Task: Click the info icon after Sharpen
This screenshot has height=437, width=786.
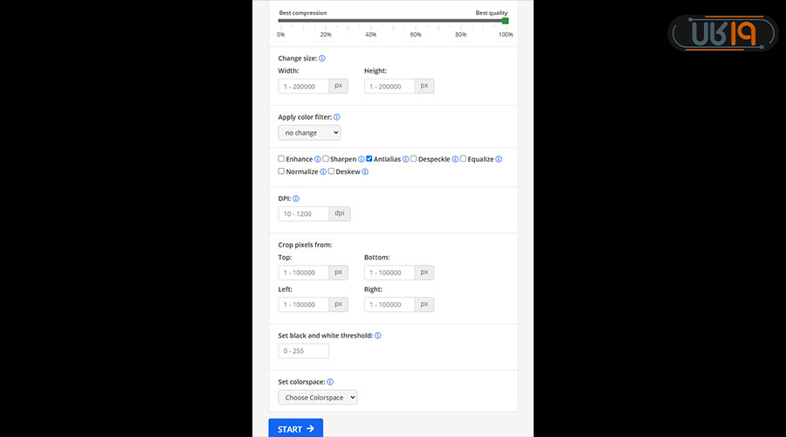Action: (362, 159)
